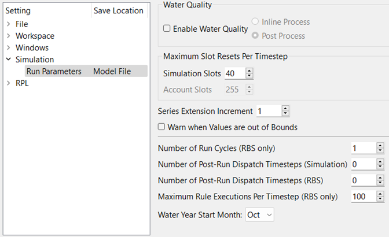The image size is (389, 237).
Task: Increase Simulation Slots with up arrow
Action: (x=249, y=71)
